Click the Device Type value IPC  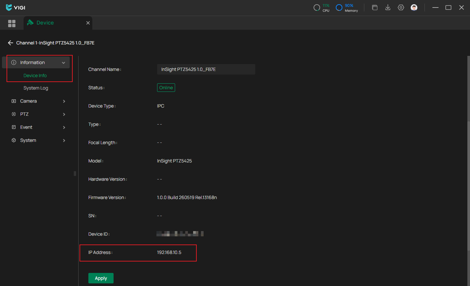point(161,106)
